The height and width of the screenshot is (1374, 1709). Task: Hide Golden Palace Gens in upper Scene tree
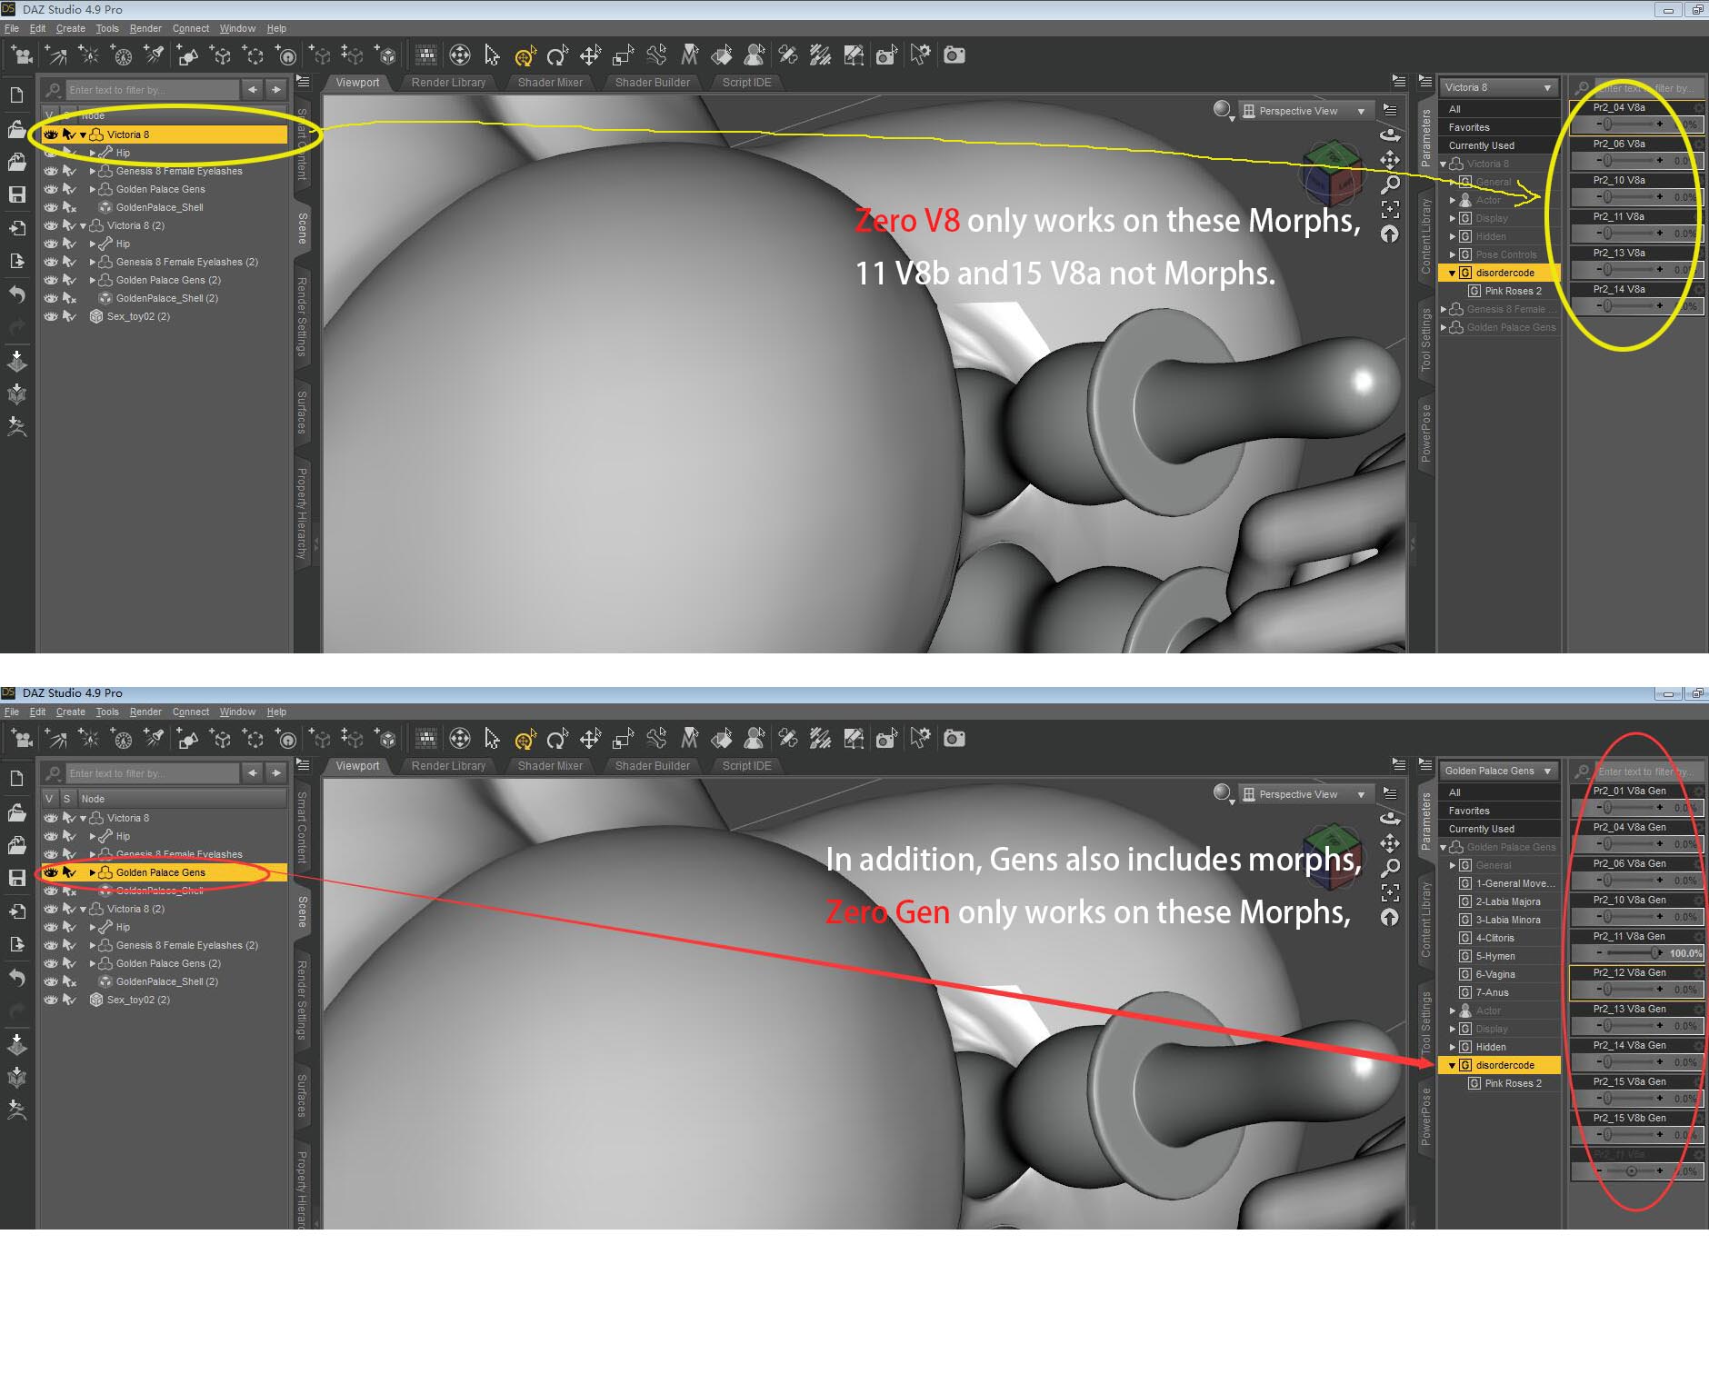(51, 189)
